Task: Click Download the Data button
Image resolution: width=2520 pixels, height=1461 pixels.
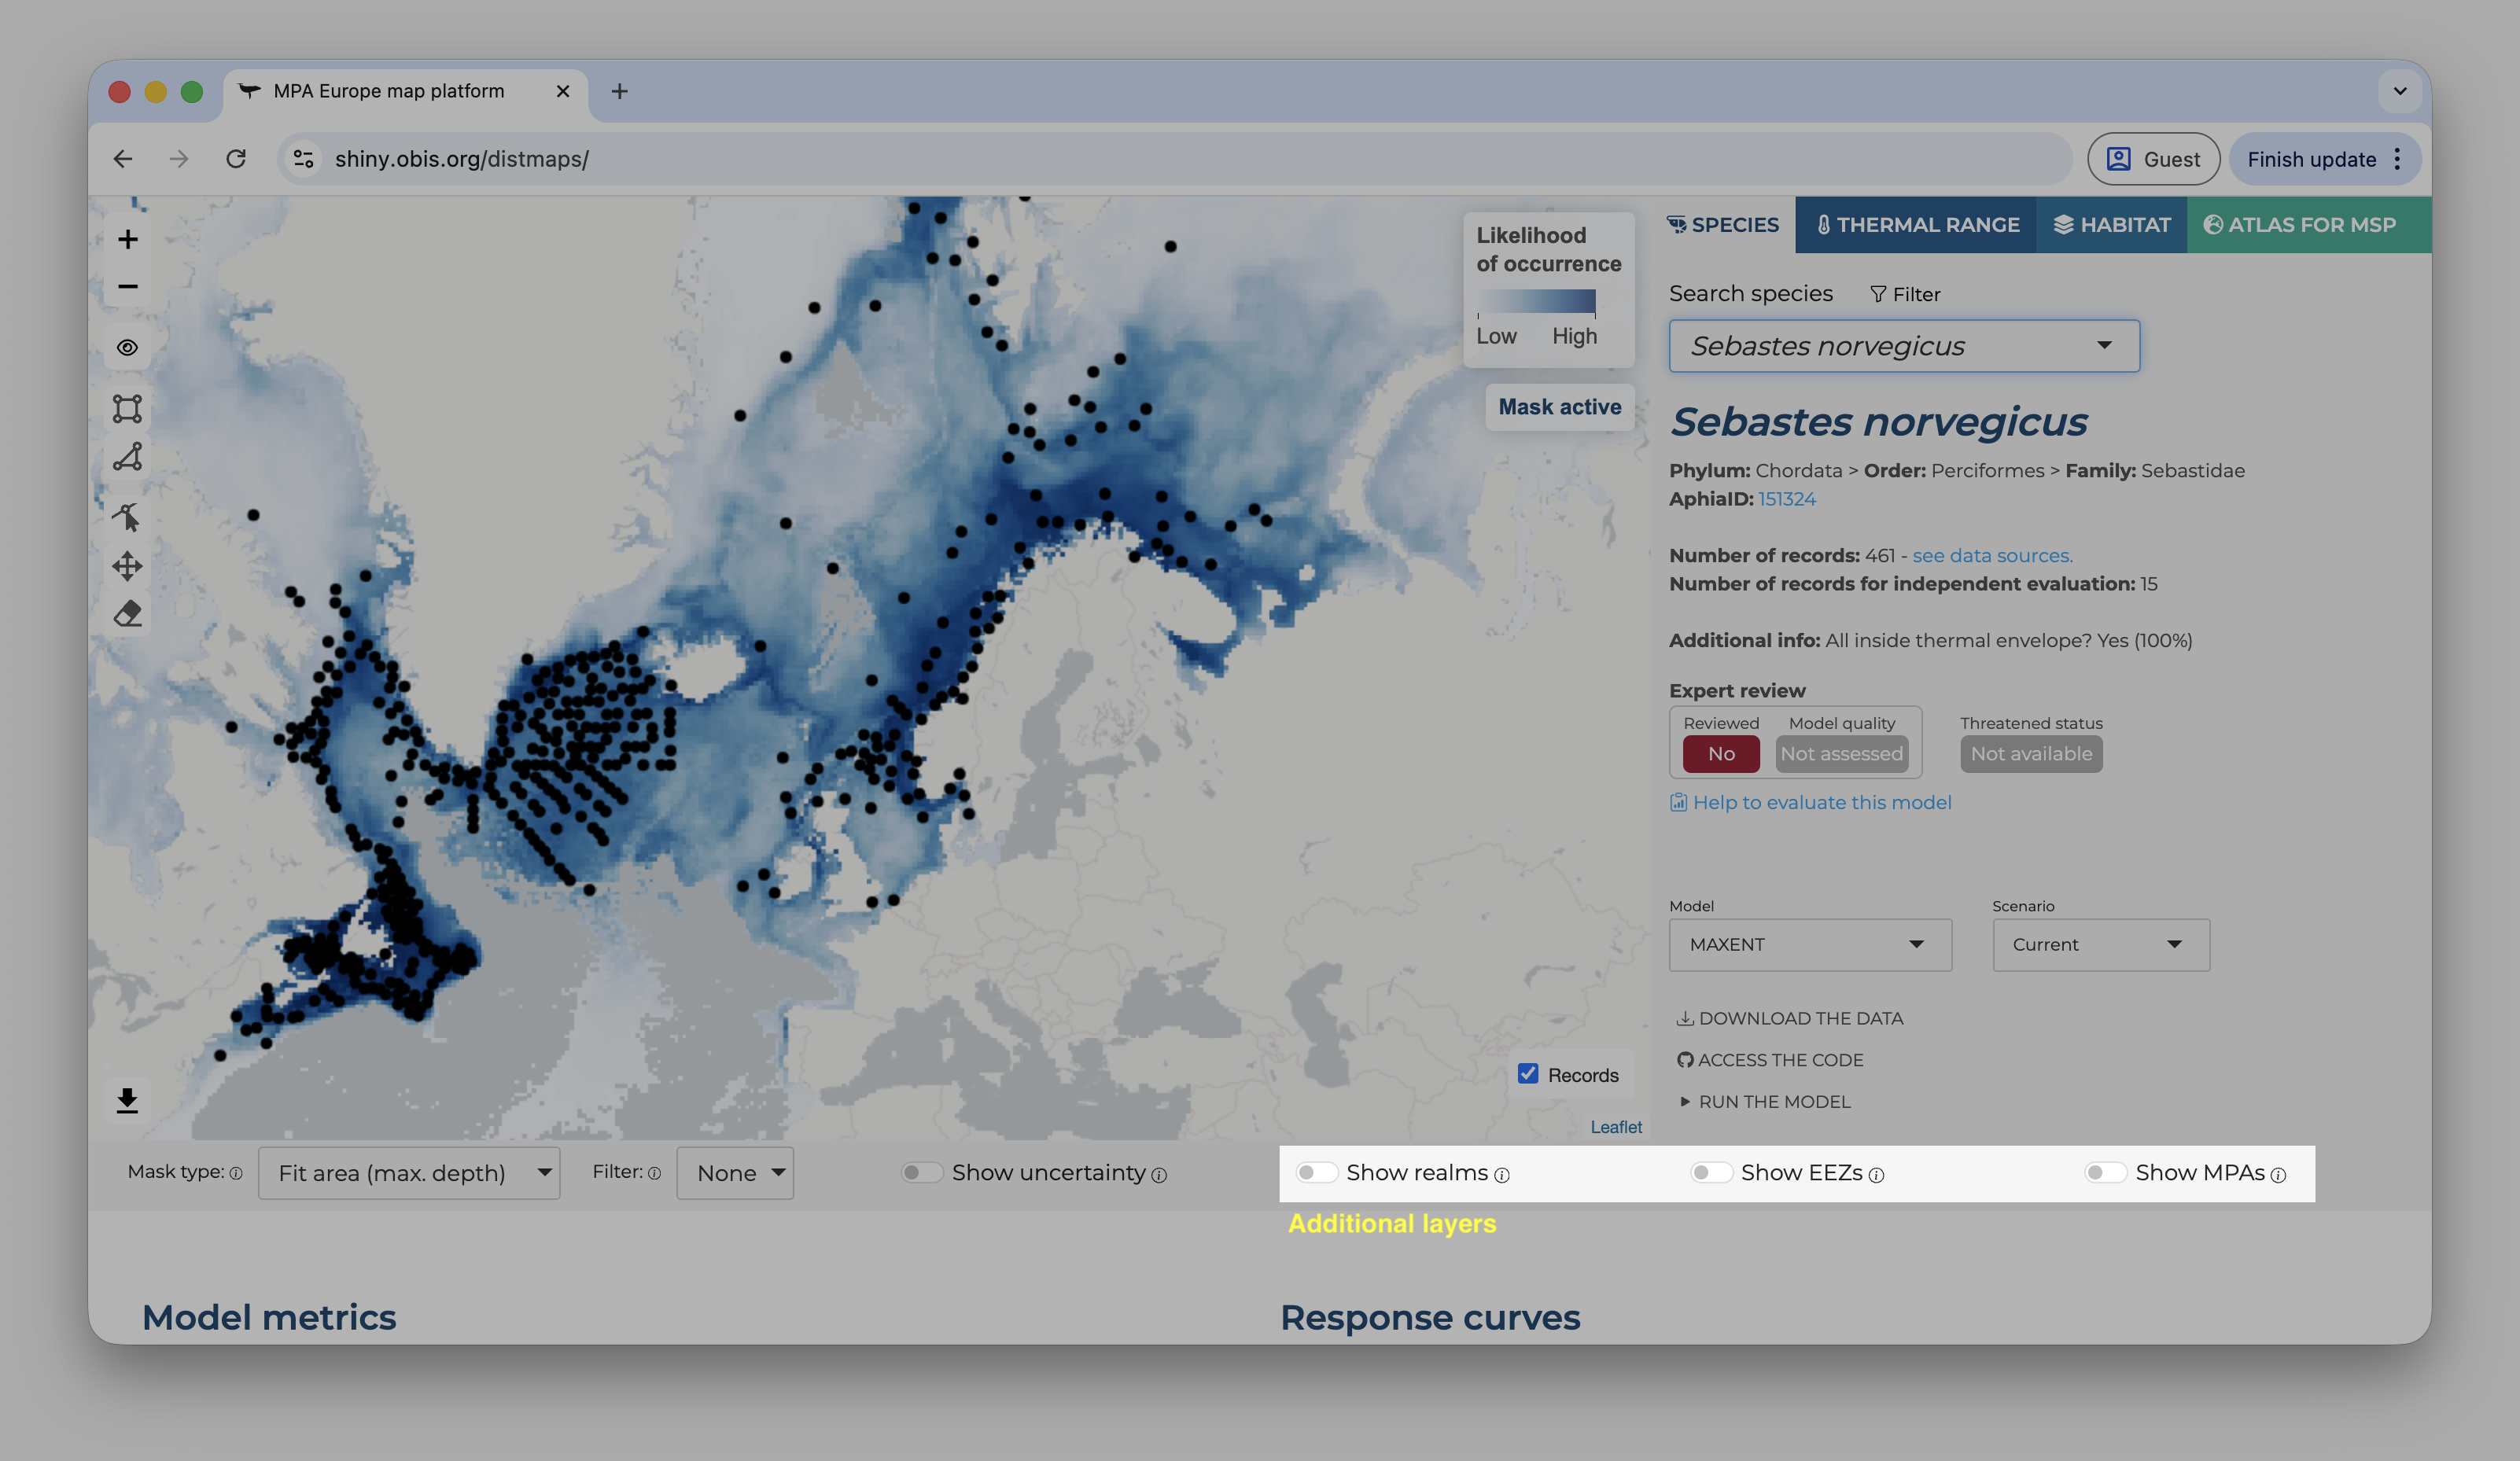Action: 1790,1018
